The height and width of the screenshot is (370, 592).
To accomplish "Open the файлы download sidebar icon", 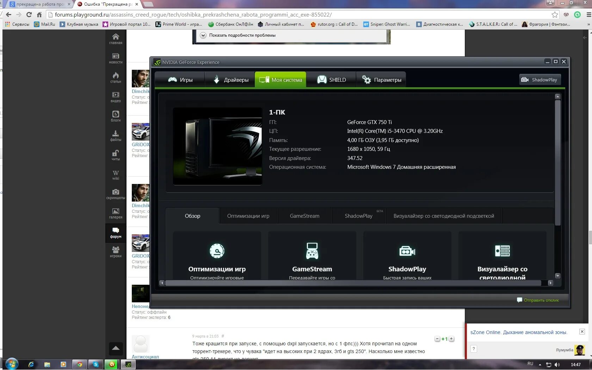I will [116, 136].
